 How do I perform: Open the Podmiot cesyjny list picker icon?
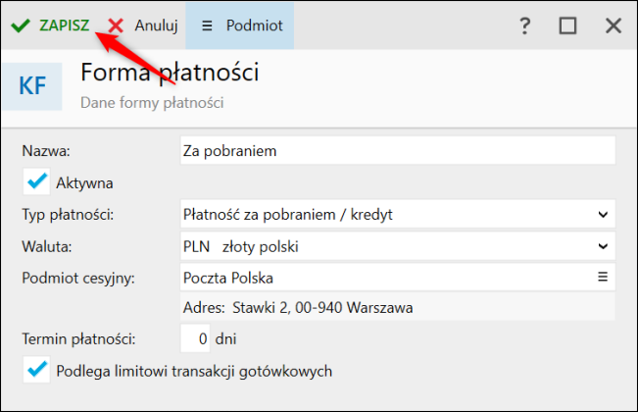click(x=603, y=277)
